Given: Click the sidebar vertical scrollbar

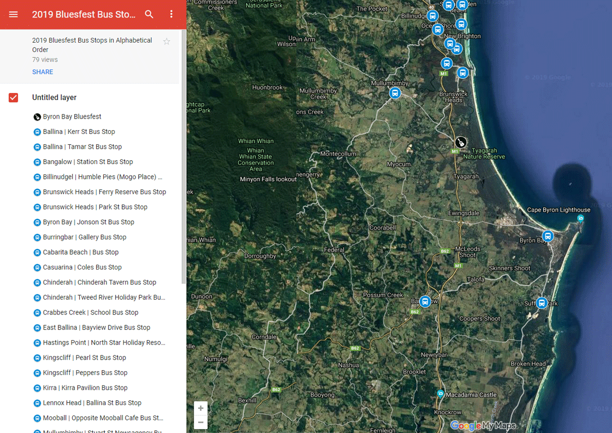Looking at the screenshot, I should pos(183,156).
